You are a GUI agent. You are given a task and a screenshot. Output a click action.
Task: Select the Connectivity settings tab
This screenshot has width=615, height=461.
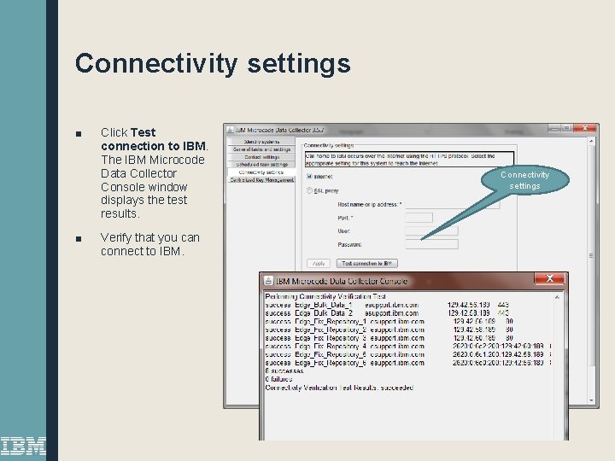[261, 172]
